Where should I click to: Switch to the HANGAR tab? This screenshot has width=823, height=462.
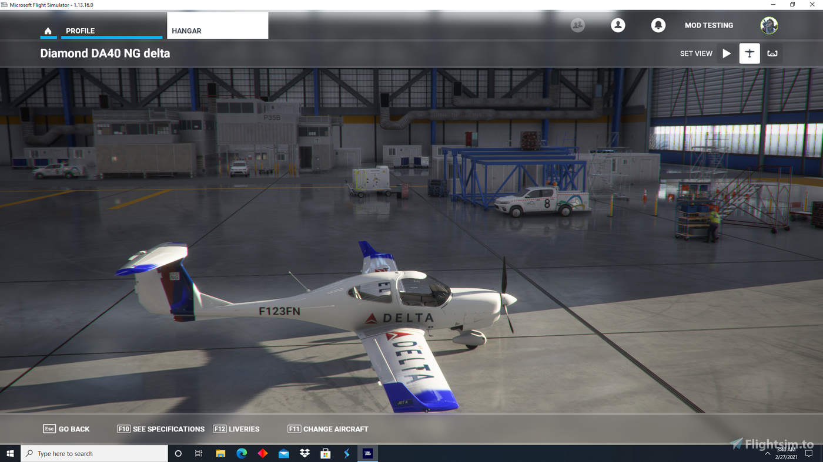(x=186, y=31)
